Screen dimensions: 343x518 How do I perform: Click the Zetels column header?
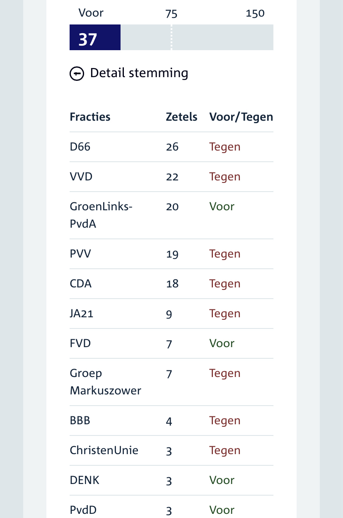click(x=181, y=117)
